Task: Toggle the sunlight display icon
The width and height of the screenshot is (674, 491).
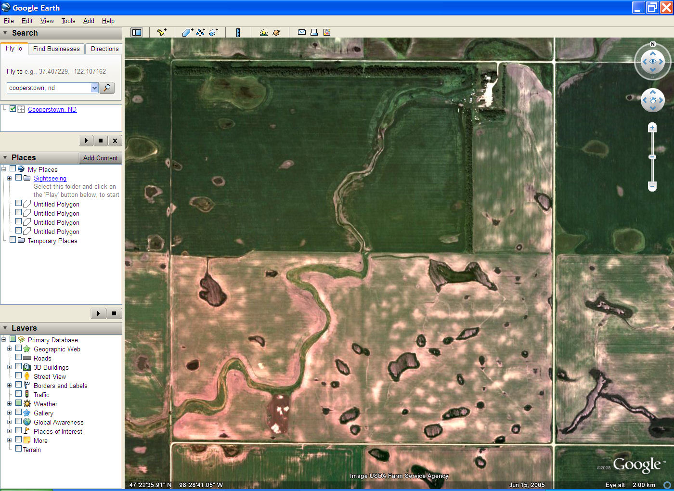Action: point(263,32)
